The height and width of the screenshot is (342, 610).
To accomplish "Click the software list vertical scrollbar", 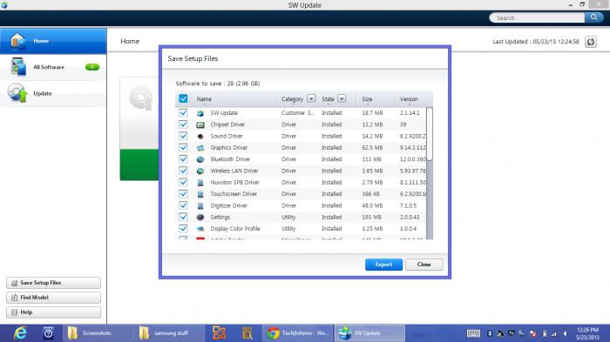I will click(x=430, y=173).
